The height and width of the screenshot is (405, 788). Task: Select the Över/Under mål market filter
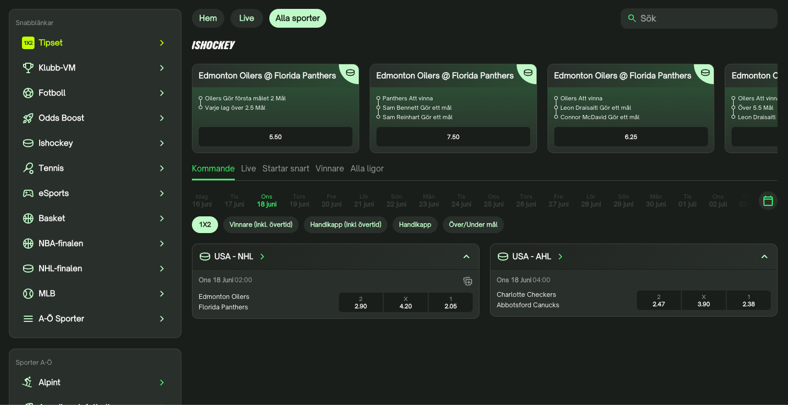pyautogui.click(x=473, y=225)
